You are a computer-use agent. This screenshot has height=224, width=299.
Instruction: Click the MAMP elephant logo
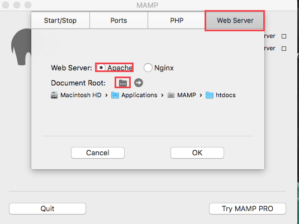point(21,47)
